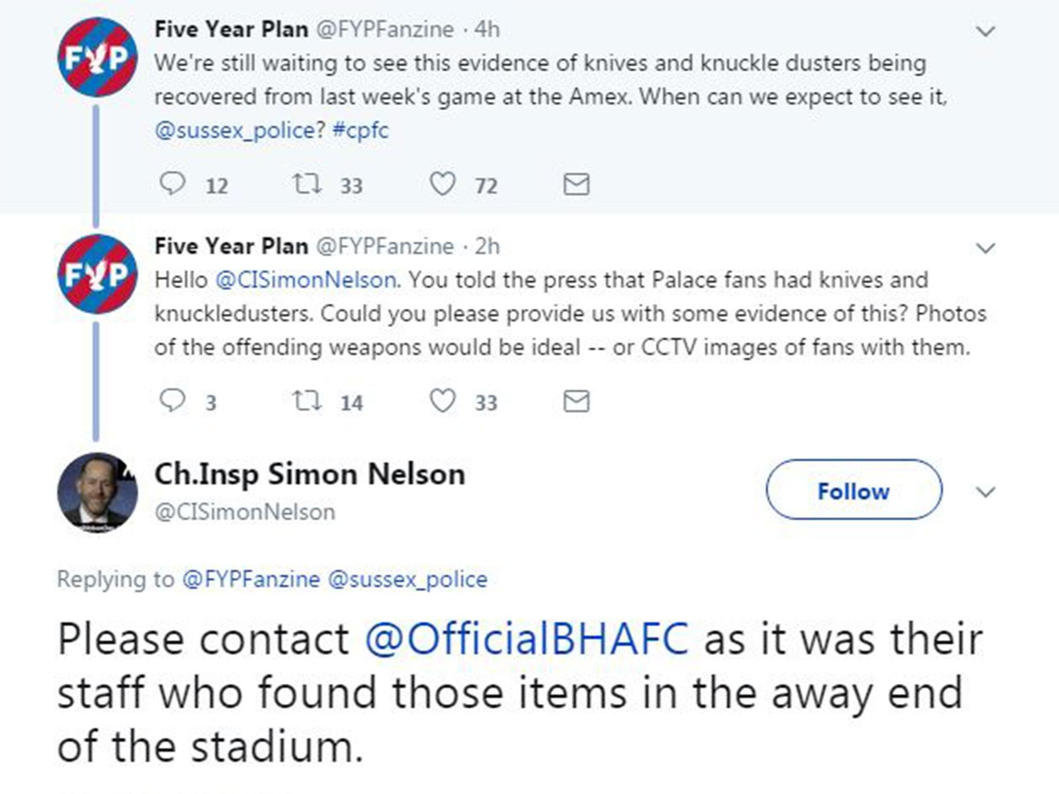The width and height of the screenshot is (1059, 794).
Task: Like the tweet with 72 likes
Action: tap(443, 185)
